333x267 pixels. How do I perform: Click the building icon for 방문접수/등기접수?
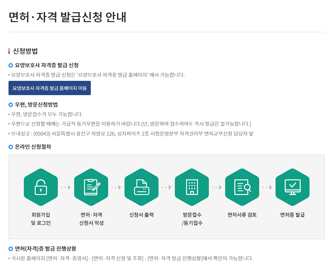click(x=192, y=187)
